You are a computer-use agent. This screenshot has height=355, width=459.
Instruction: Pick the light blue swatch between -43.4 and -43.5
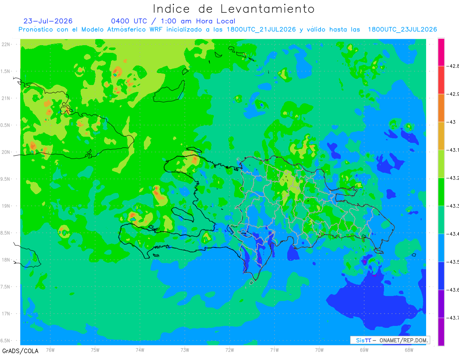[x=441, y=247]
